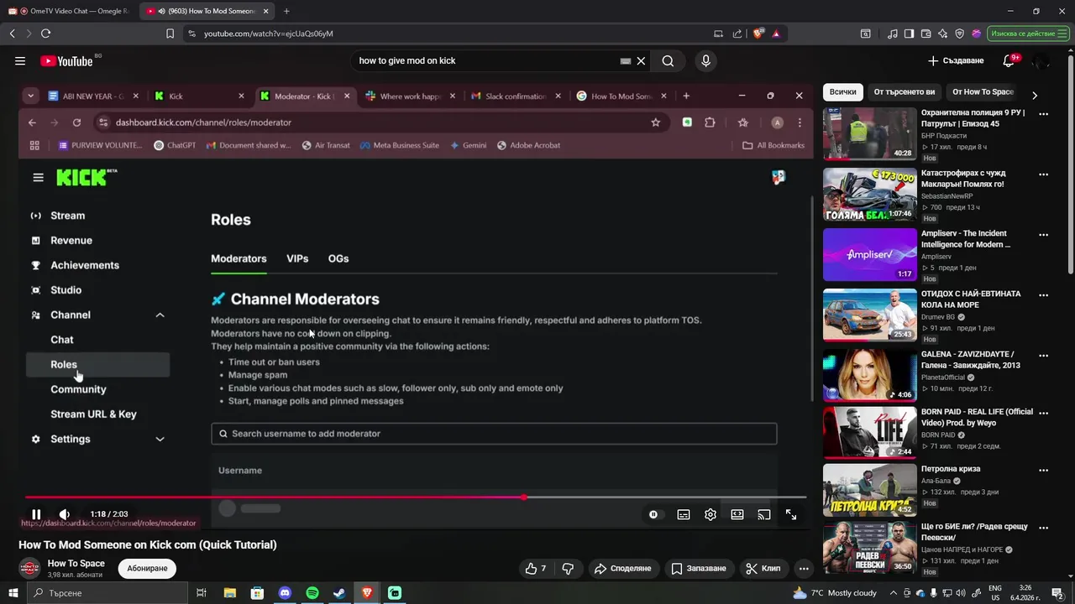Click the Windows Start button

coord(13,593)
